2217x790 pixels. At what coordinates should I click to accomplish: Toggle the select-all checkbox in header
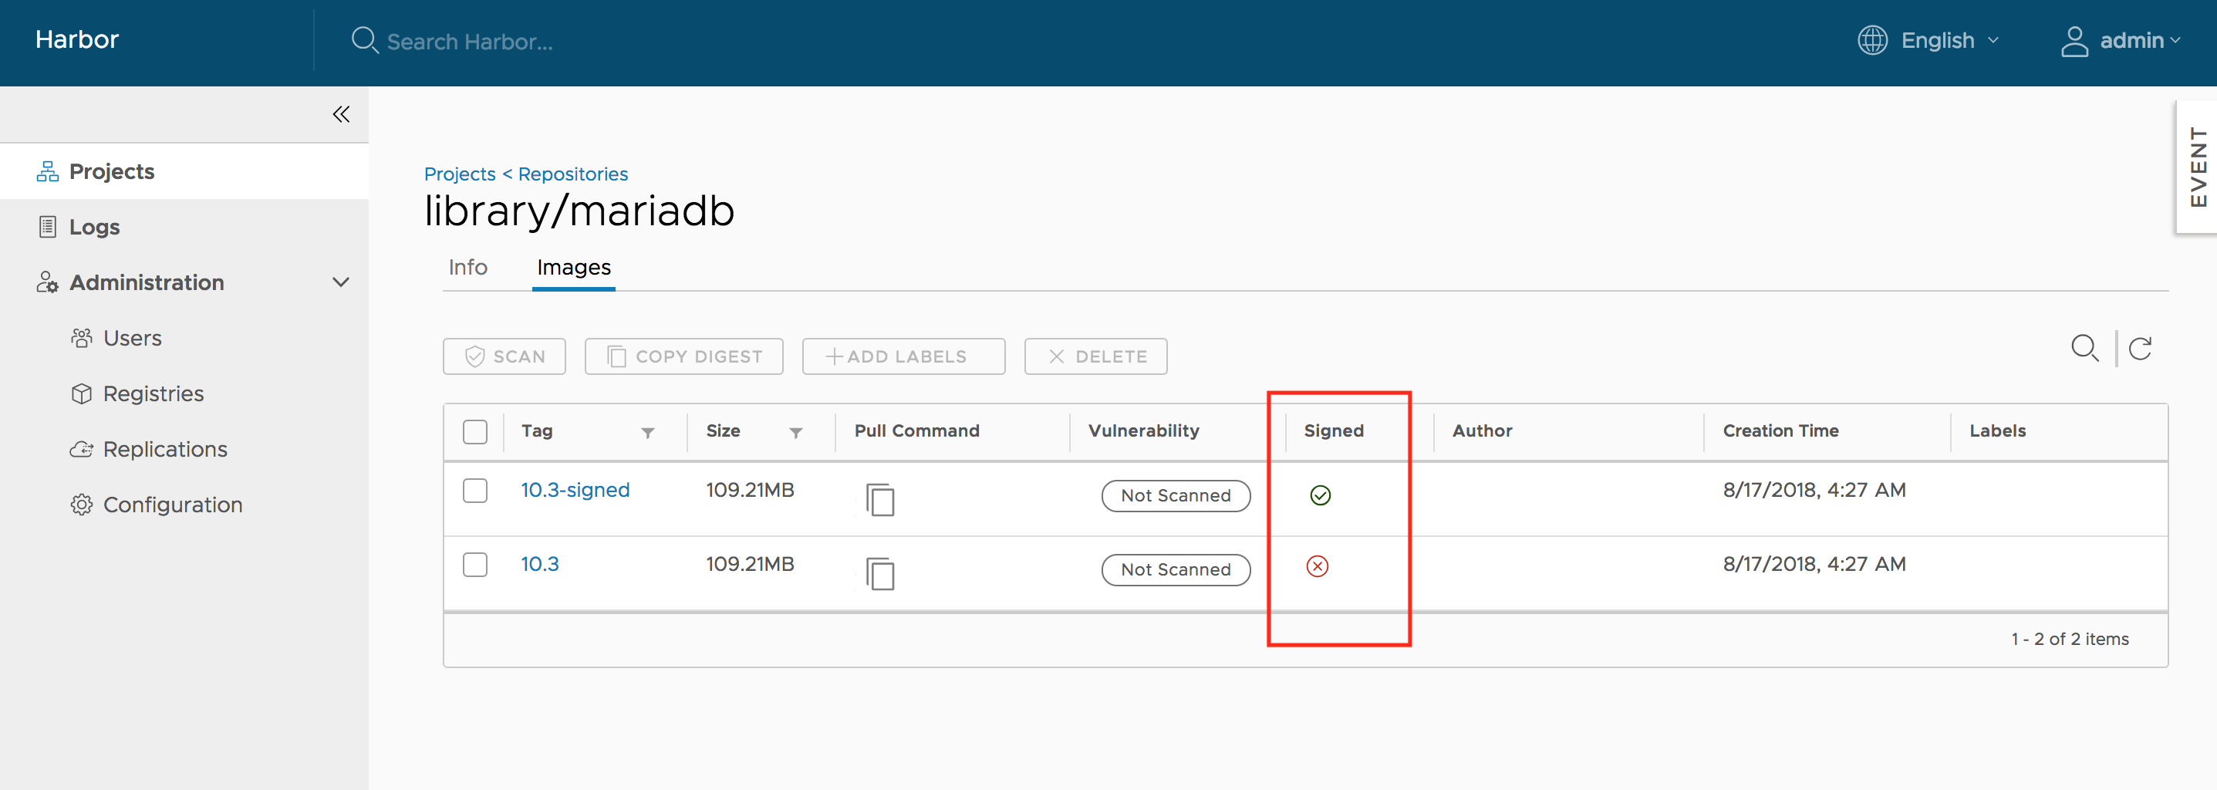tap(475, 431)
